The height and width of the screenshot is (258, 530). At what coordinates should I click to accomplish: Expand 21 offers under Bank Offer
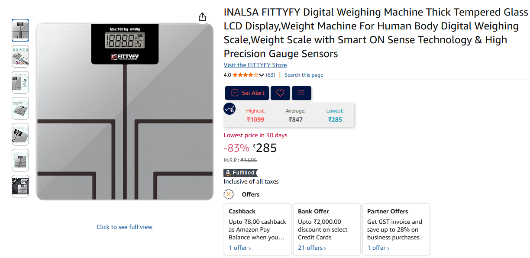tap(312, 248)
